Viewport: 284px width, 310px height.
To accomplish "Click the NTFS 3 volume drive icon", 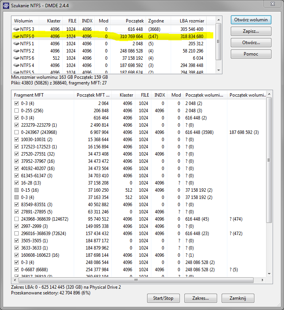I will (16, 29).
